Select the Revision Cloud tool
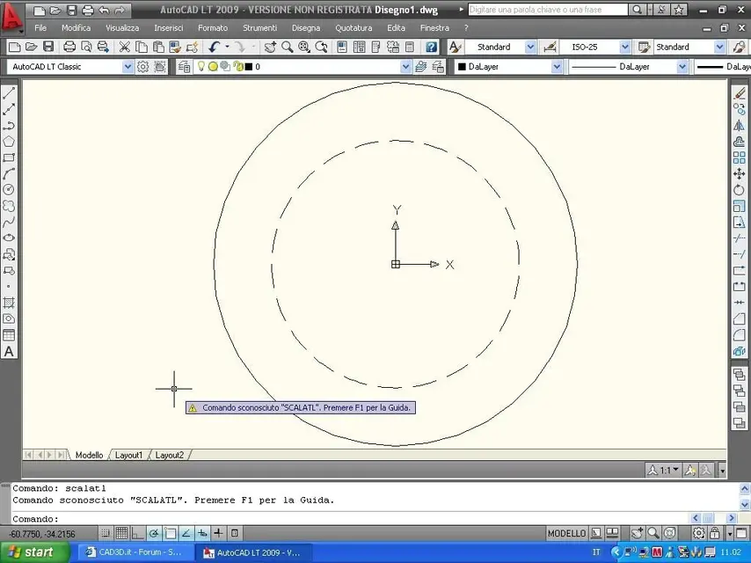751x563 pixels. (9, 206)
